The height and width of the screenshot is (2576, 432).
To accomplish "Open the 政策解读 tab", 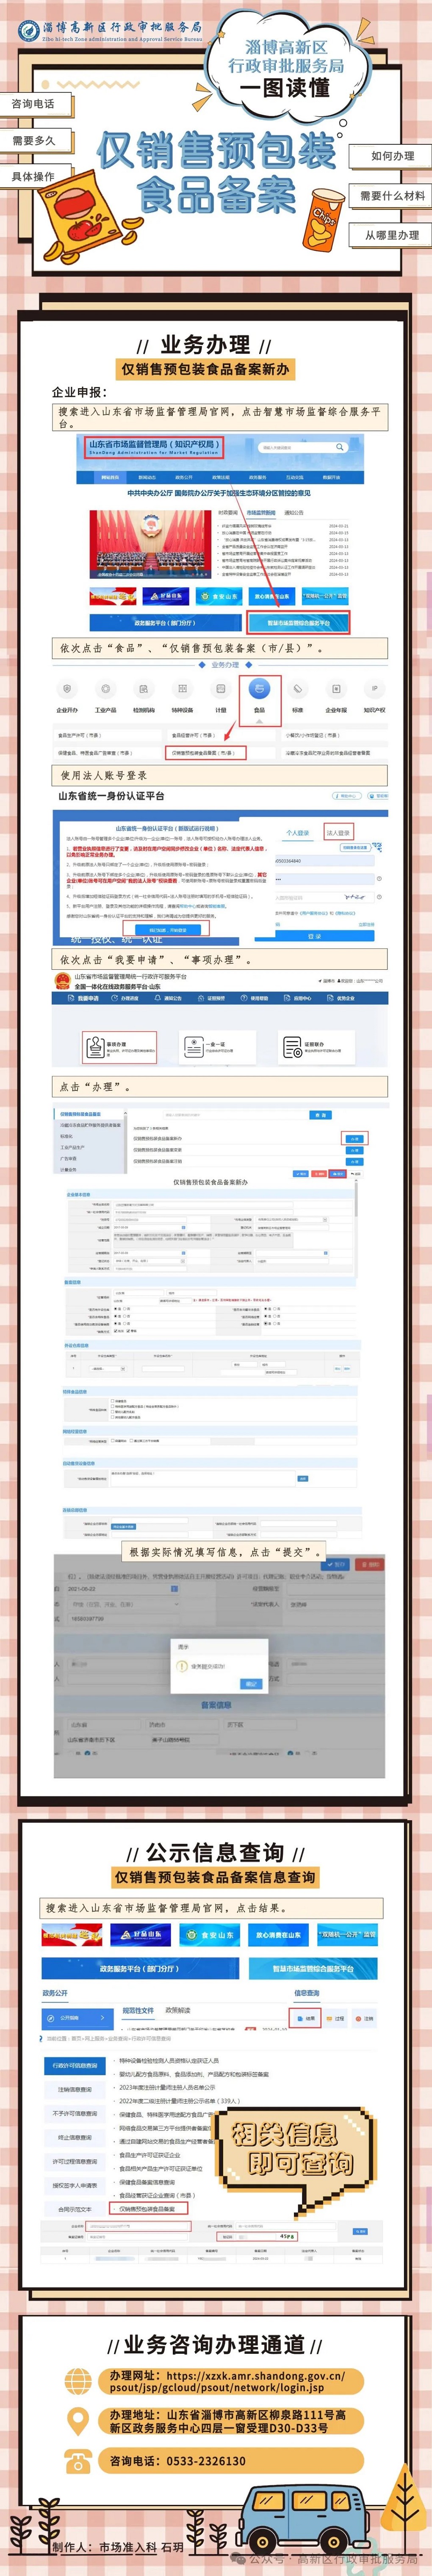I will 178,2010.
